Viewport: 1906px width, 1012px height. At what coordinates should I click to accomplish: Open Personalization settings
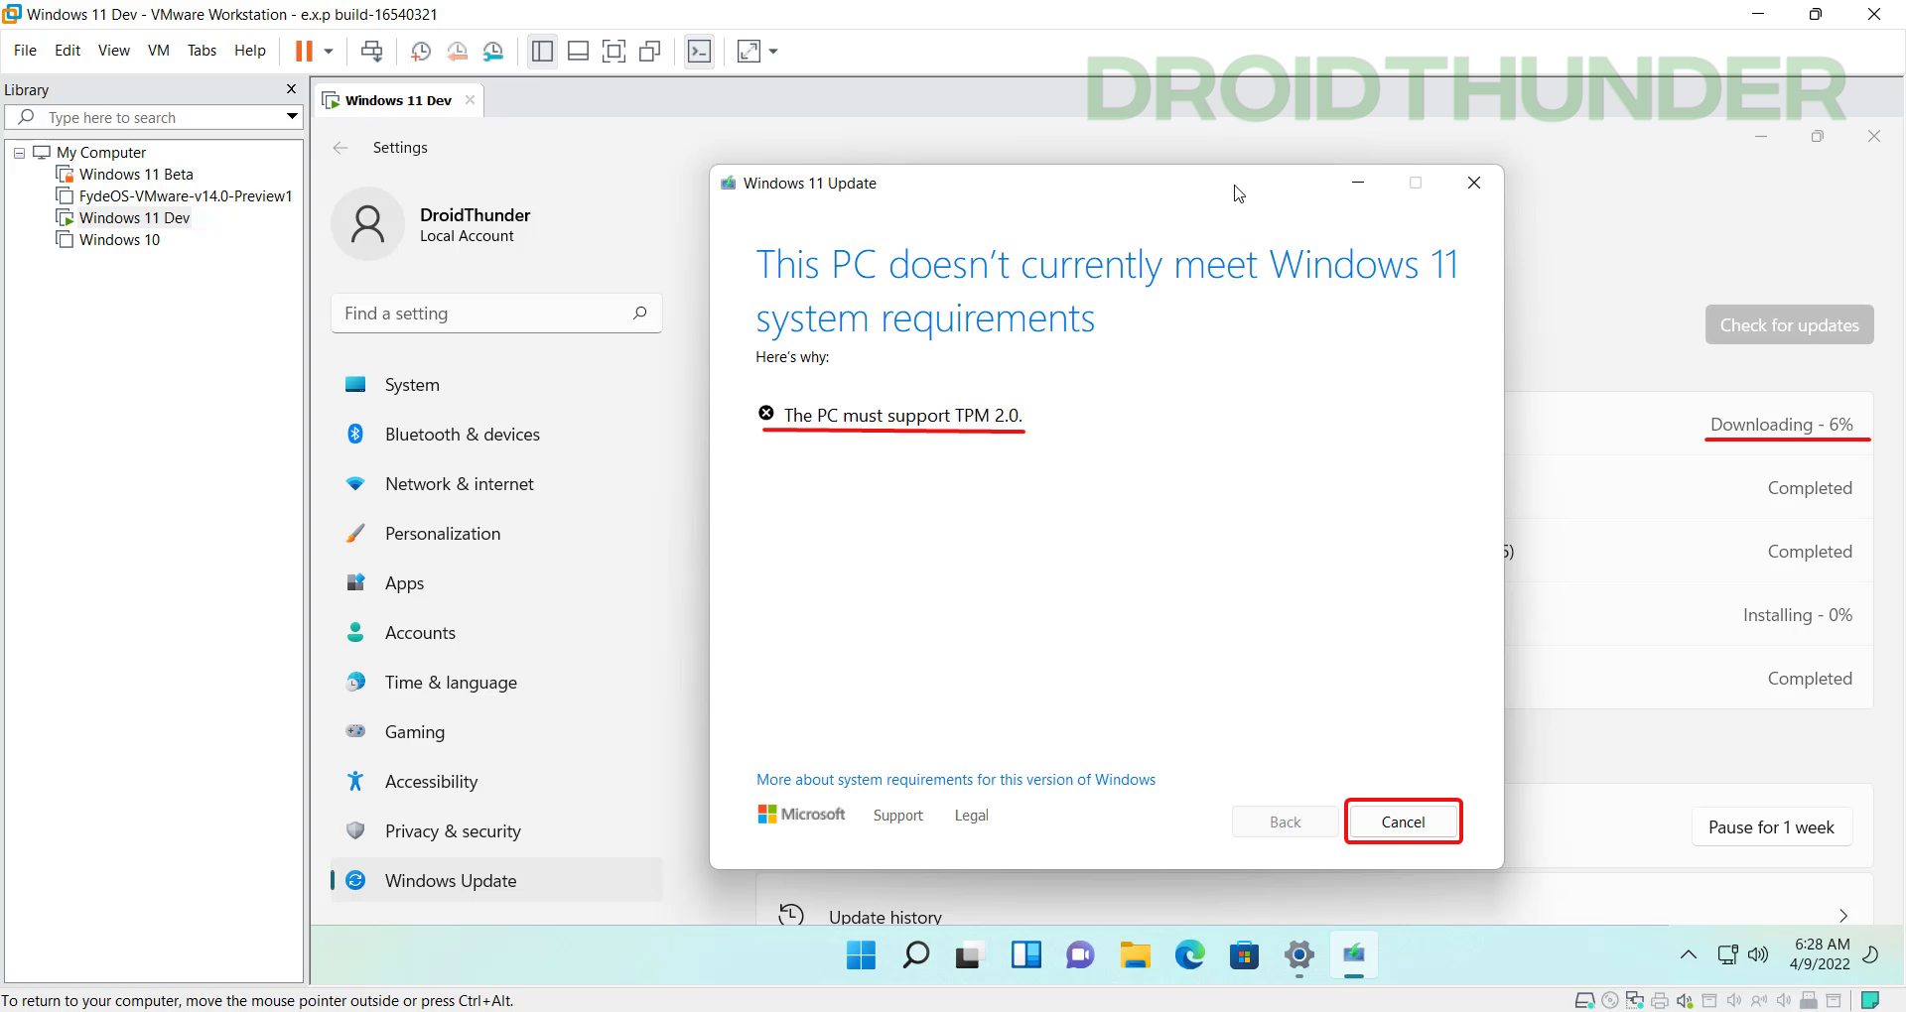[496, 534]
